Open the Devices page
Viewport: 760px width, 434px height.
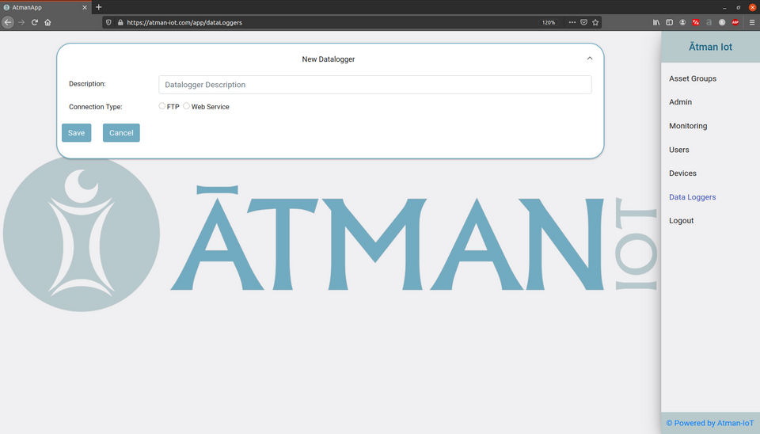[682, 173]
